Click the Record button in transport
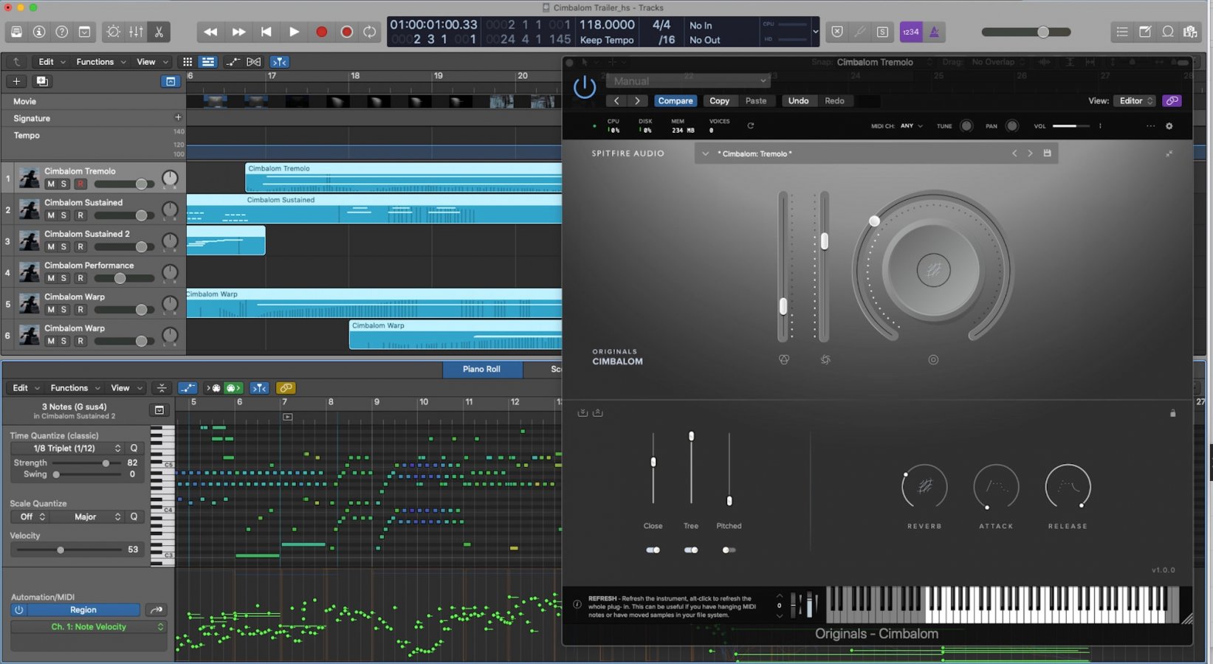The height and width of the screenshot is (664, 1213). (321, 32)
